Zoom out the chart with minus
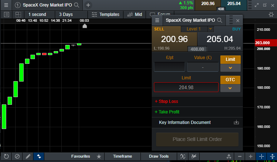The image size is (277, 162). click(x=240, y=156)
